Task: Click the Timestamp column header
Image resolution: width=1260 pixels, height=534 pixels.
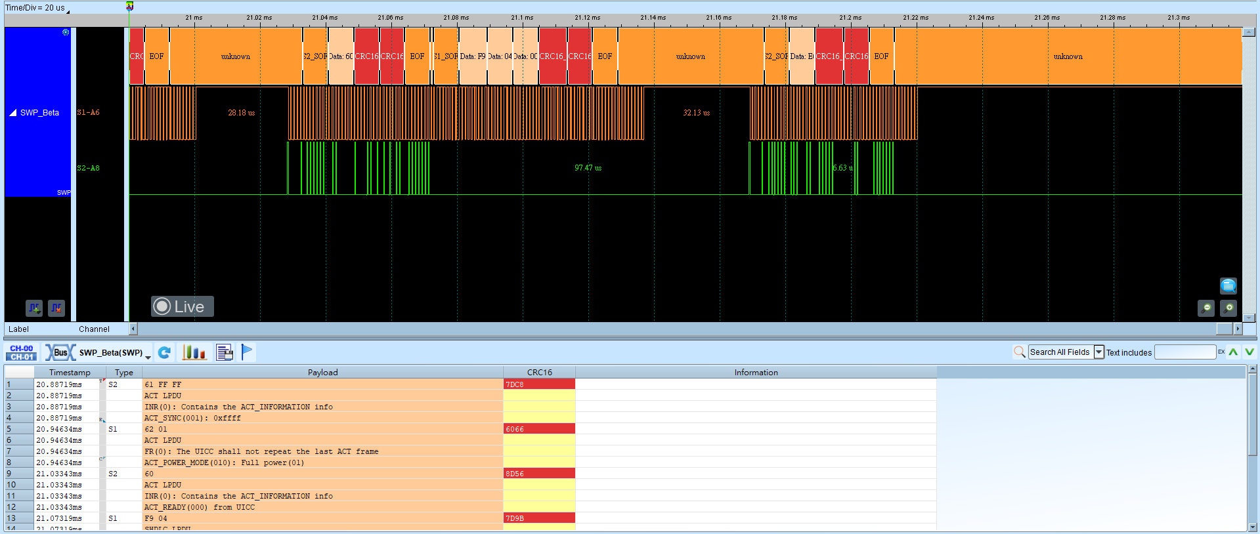Action: point(70,373)
